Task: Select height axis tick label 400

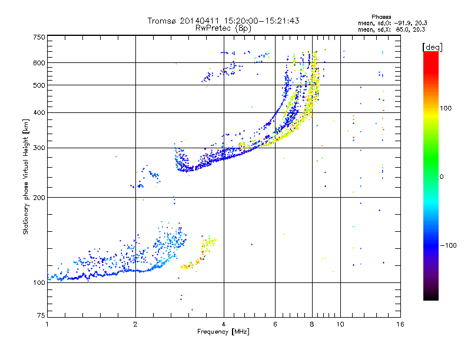Action: [39, 113]
